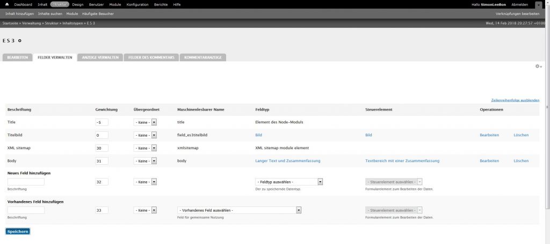Open the Konfiguration menu item
The height and width of the screenshot is (244, 550).
137,4
